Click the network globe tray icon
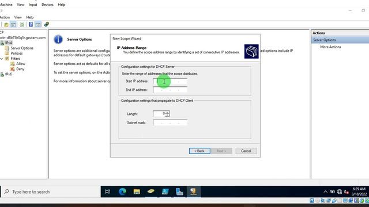Screen dimensions: 369x207 point(340,191)
